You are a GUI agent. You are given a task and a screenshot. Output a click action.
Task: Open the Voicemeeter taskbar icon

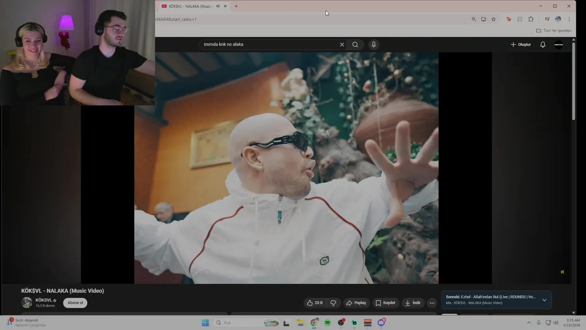tap(368, 323)
